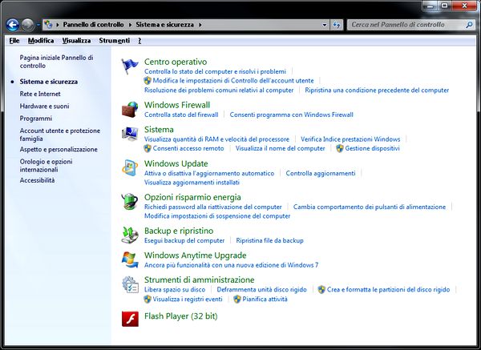Open the Sistema computer icon
The height and width of the screenshot is (350, 481).
[x=130, y=134]
